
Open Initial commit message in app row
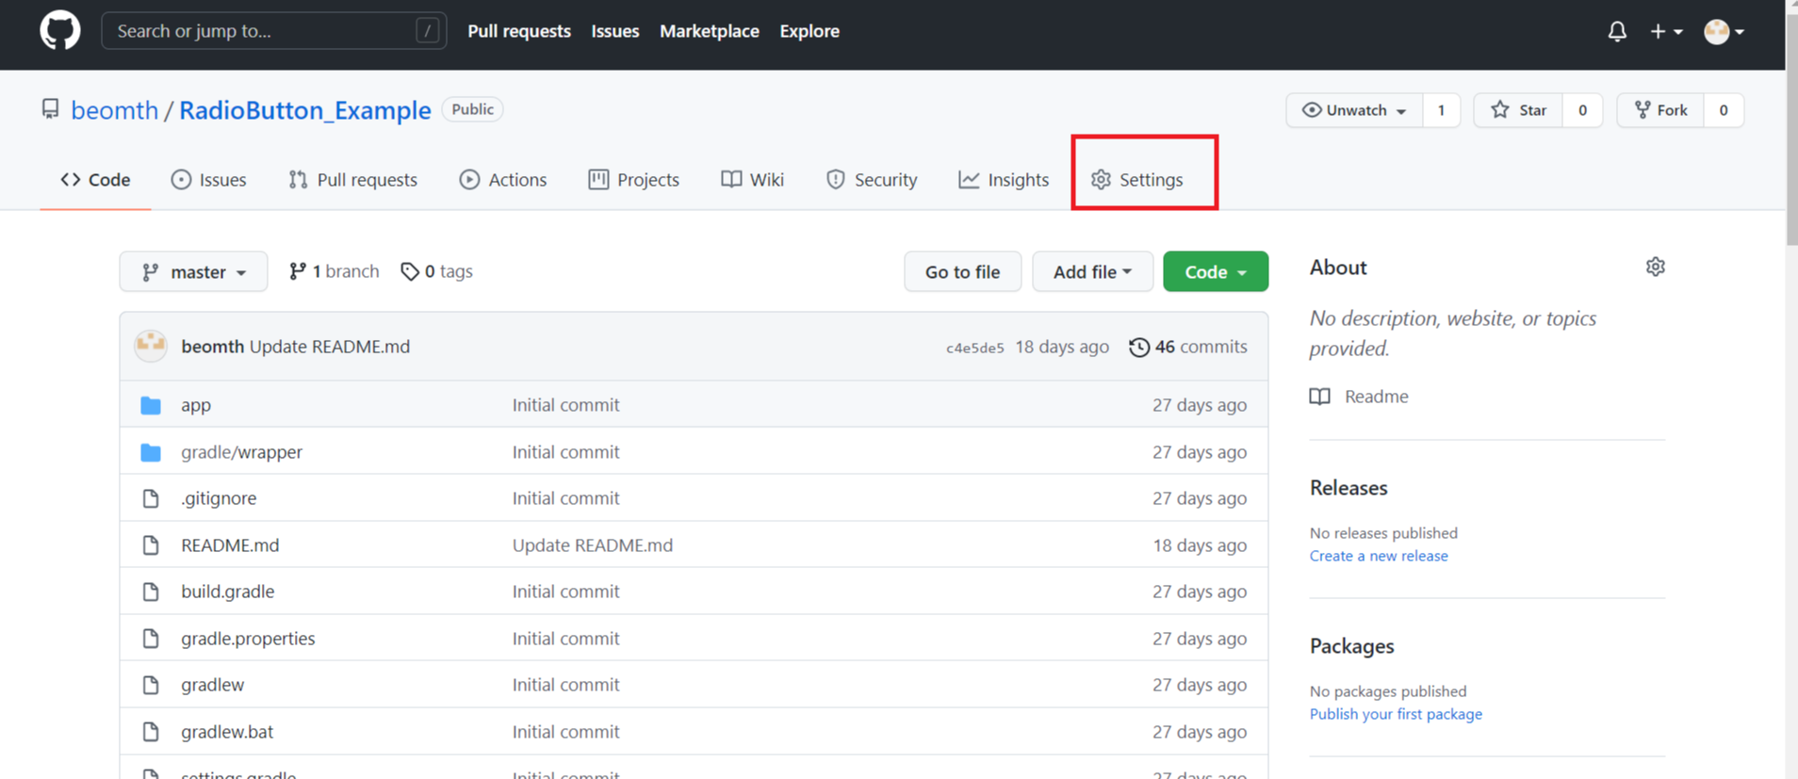(x=565, y=405)
